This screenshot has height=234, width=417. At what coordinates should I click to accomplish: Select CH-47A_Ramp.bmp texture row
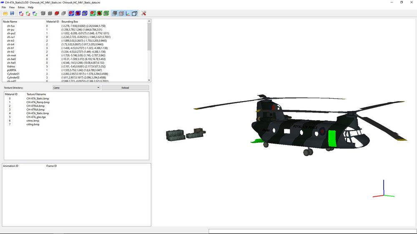pyautogui.click(x=76, y=102)
